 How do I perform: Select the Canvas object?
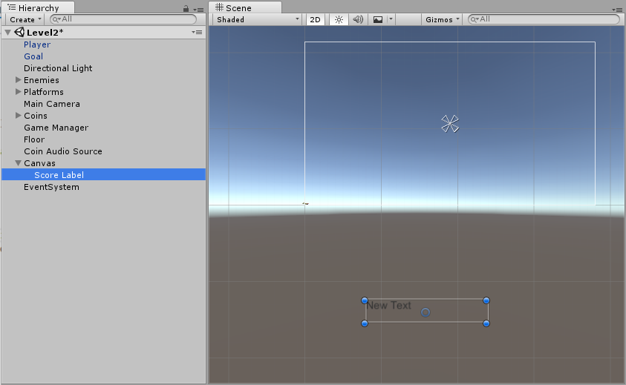tap(39, 163)
